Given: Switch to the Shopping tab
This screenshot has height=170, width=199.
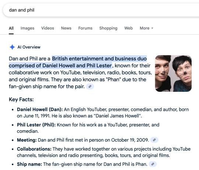Looking at the screenshot, I should pos(108,28).
